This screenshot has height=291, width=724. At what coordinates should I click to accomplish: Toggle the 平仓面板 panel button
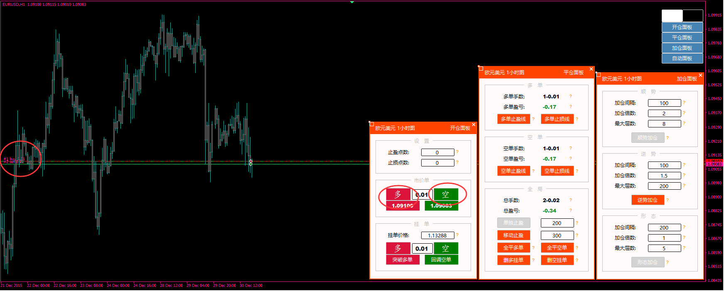[x=682, y=38]
